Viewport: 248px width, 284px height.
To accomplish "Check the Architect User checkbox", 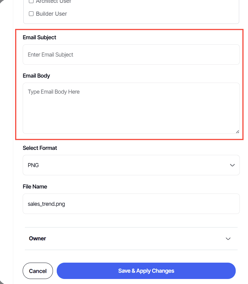I will click(31, 1).
